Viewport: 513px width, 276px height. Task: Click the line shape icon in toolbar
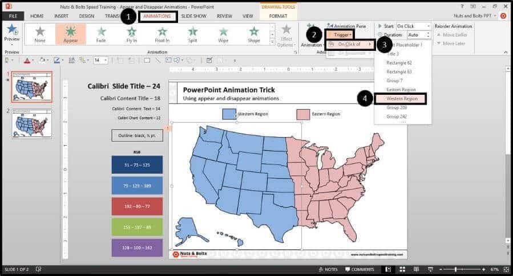pos(157,61)
